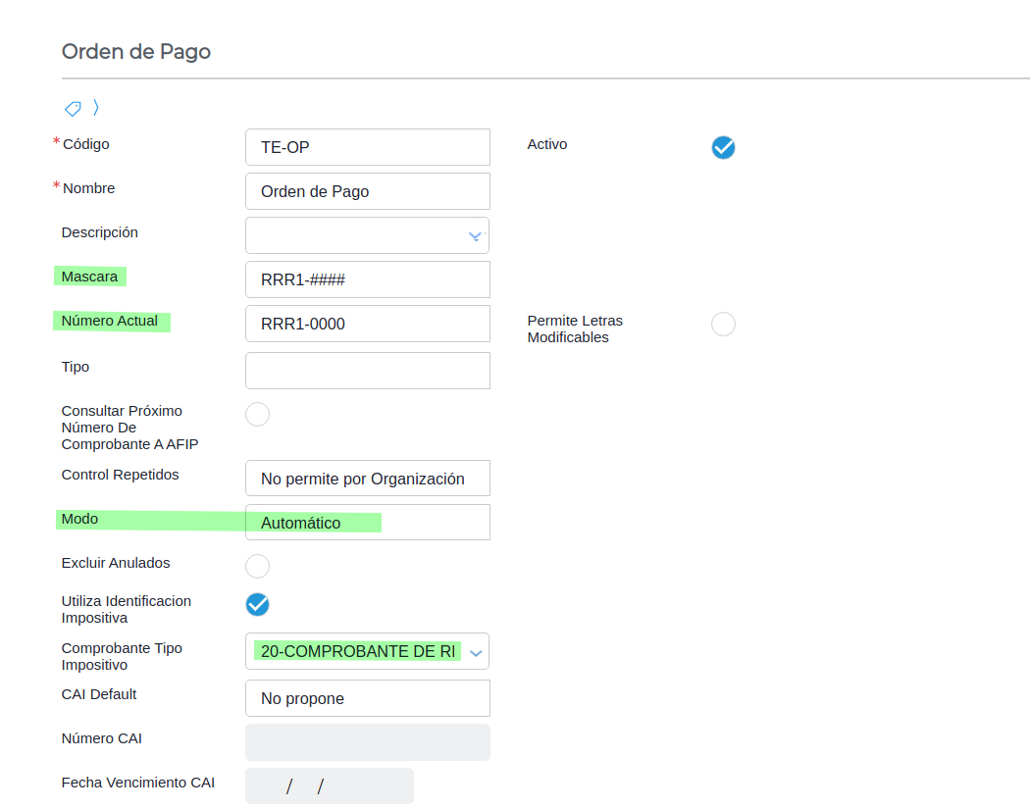The image size is (1030, 809).
Task: Select the Número Actual input field
Action: 367,324
